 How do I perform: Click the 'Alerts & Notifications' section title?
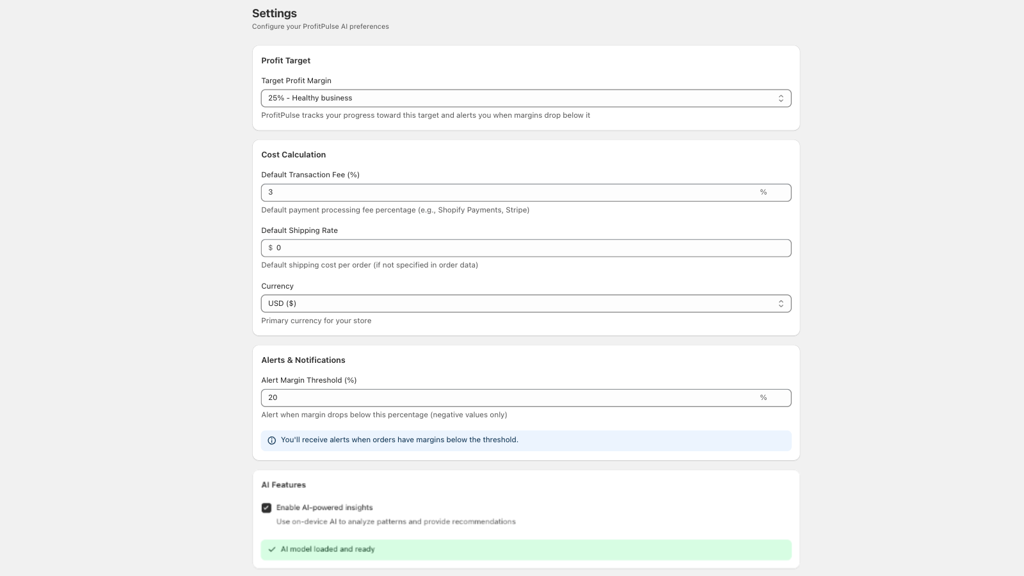(303, 360)
